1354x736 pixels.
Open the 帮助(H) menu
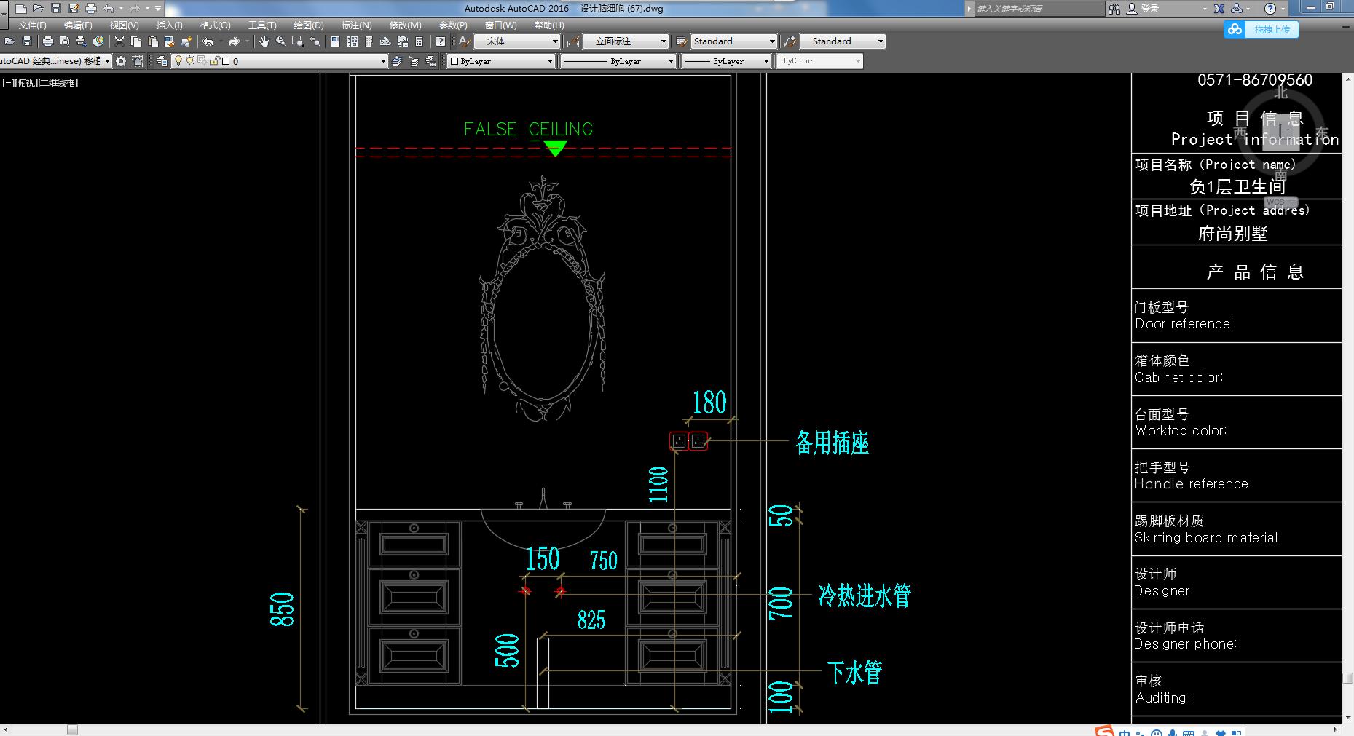[548, 25]
